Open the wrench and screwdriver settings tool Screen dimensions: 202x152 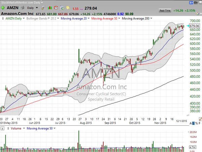point(43,8)
